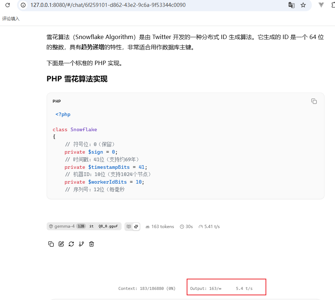Viewport: 335px width, 300px height.
Task: Branch conversation from this message
Action: click(81, 244)
